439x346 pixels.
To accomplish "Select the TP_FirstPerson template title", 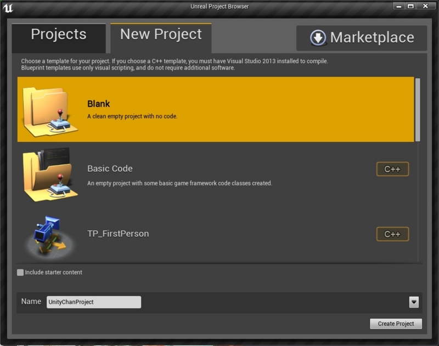I will coord(118,234).
